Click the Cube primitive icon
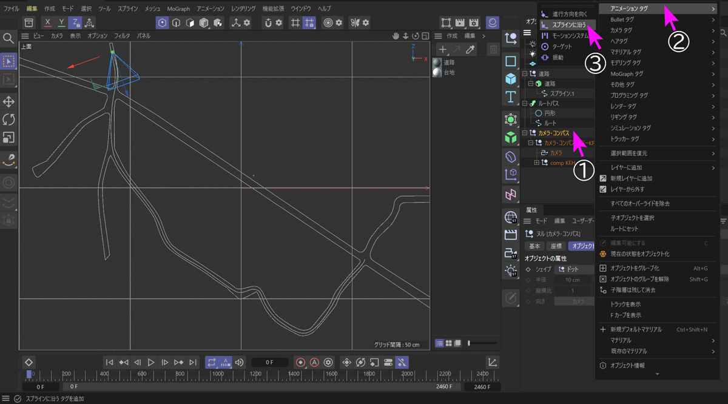The width and height of the screenshot is (728, 404). point(511,79)
